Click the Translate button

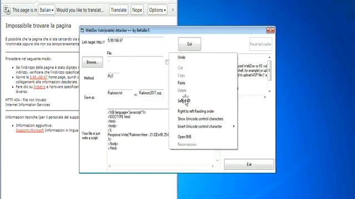coord(119,10)
